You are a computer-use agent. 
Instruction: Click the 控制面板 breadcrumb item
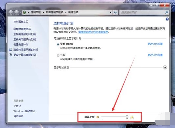pos(36,12)
